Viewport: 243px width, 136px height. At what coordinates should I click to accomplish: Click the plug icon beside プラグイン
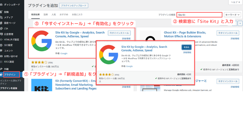click(x=1, y=75)
